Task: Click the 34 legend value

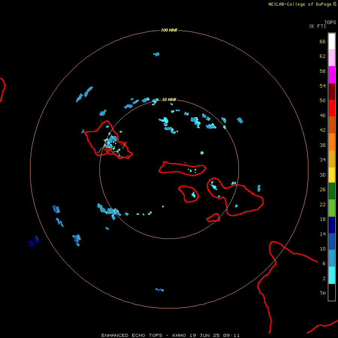Action: click(x=323, y=160)
